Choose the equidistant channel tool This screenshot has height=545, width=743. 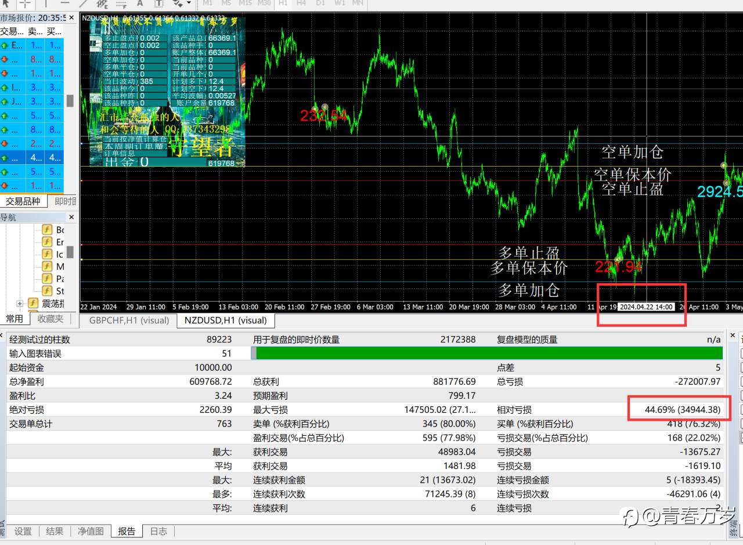[x=102, y=3]
